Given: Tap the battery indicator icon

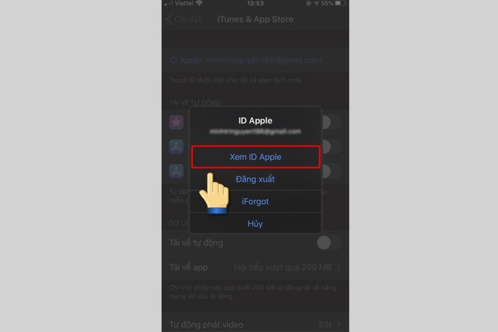Looking at the screenshot, I should [340, 3].
